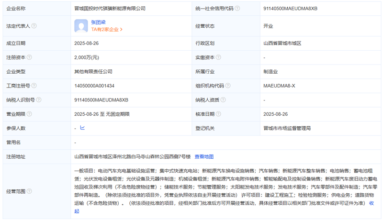The height and width of the screenshot is (221, 383).
Task: Click help icon next to 统一社会信用代码
Action: tap(237, 8)
